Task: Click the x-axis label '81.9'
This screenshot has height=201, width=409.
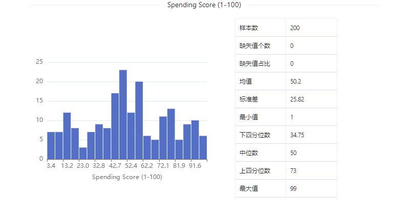Action: point(179,166)
